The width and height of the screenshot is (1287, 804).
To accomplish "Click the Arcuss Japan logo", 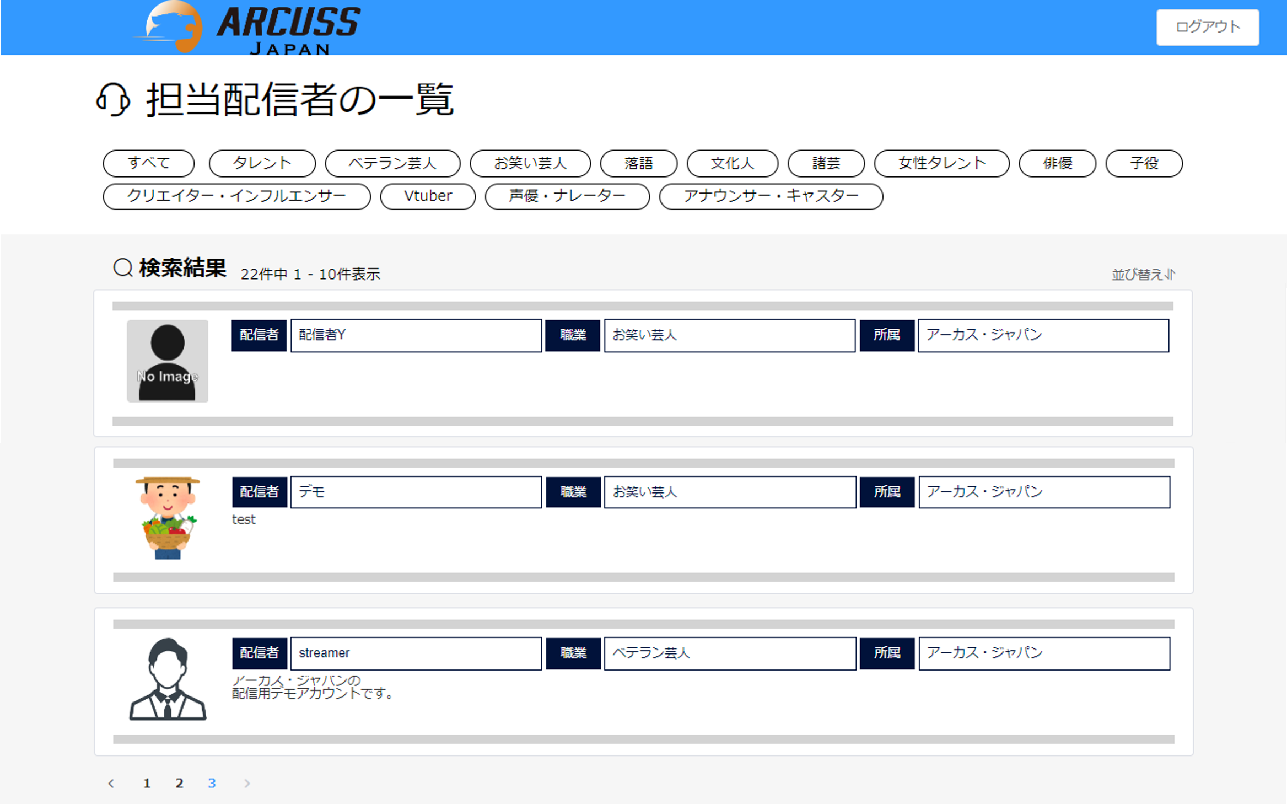I will click(248, 28).
